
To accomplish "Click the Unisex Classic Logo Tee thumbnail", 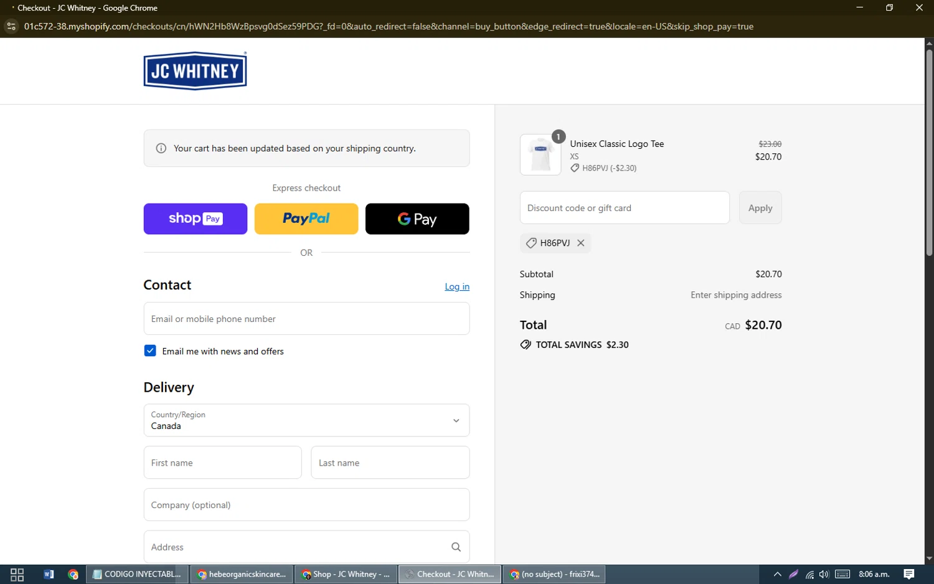I will coord(540,154).
